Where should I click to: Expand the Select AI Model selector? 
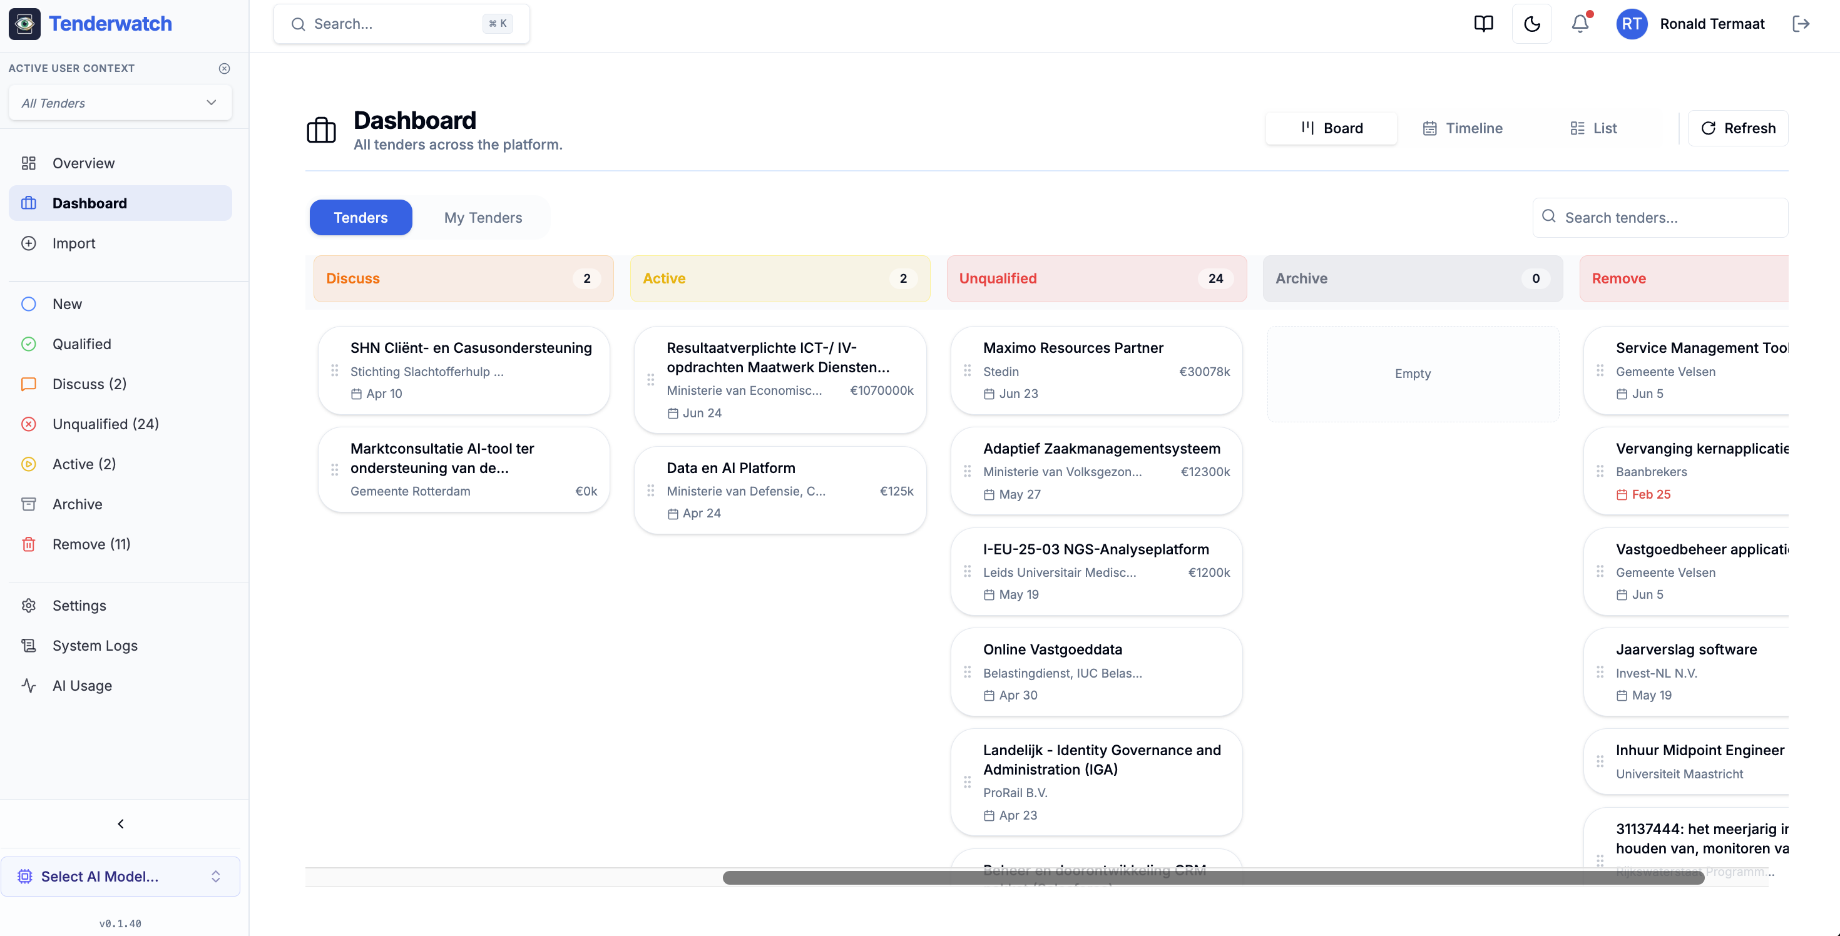pyautogui.click(x=120, y=876)
